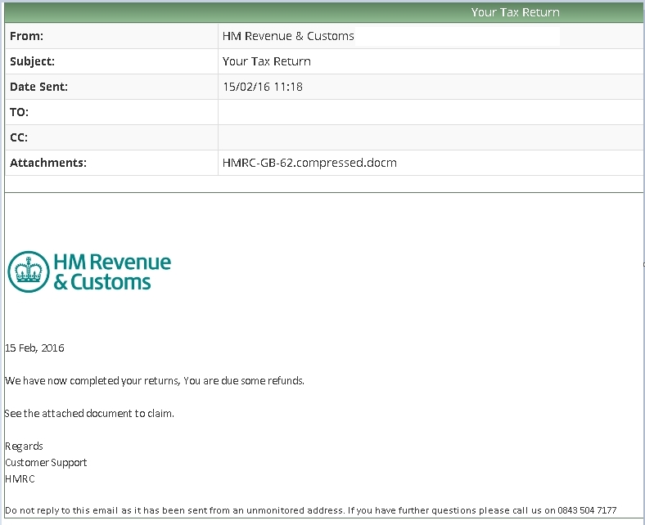Click the 'Your Tax Return' header title
This screenshot has height=525, width=645.
click(x=515, y=12)
